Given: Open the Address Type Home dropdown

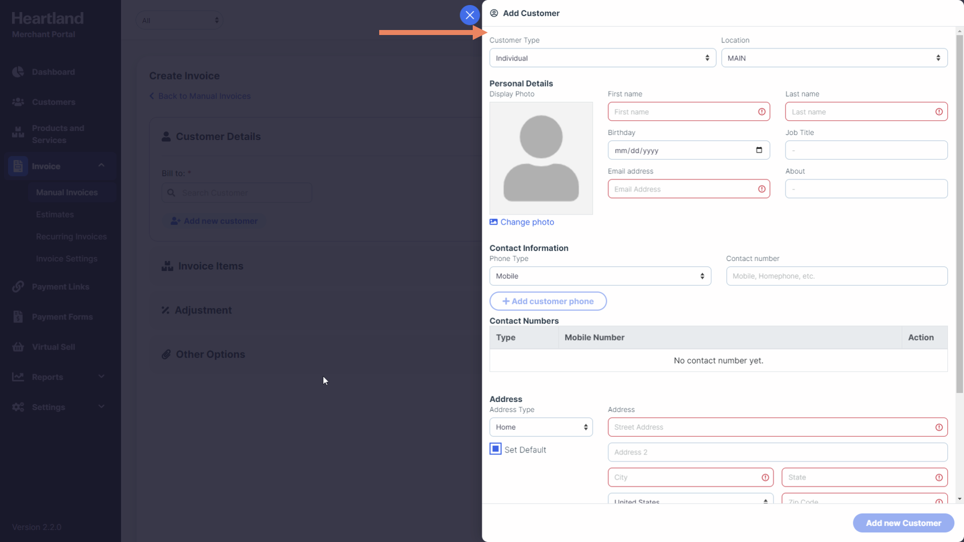Looking at the screenshot, I should pos(541,427).
